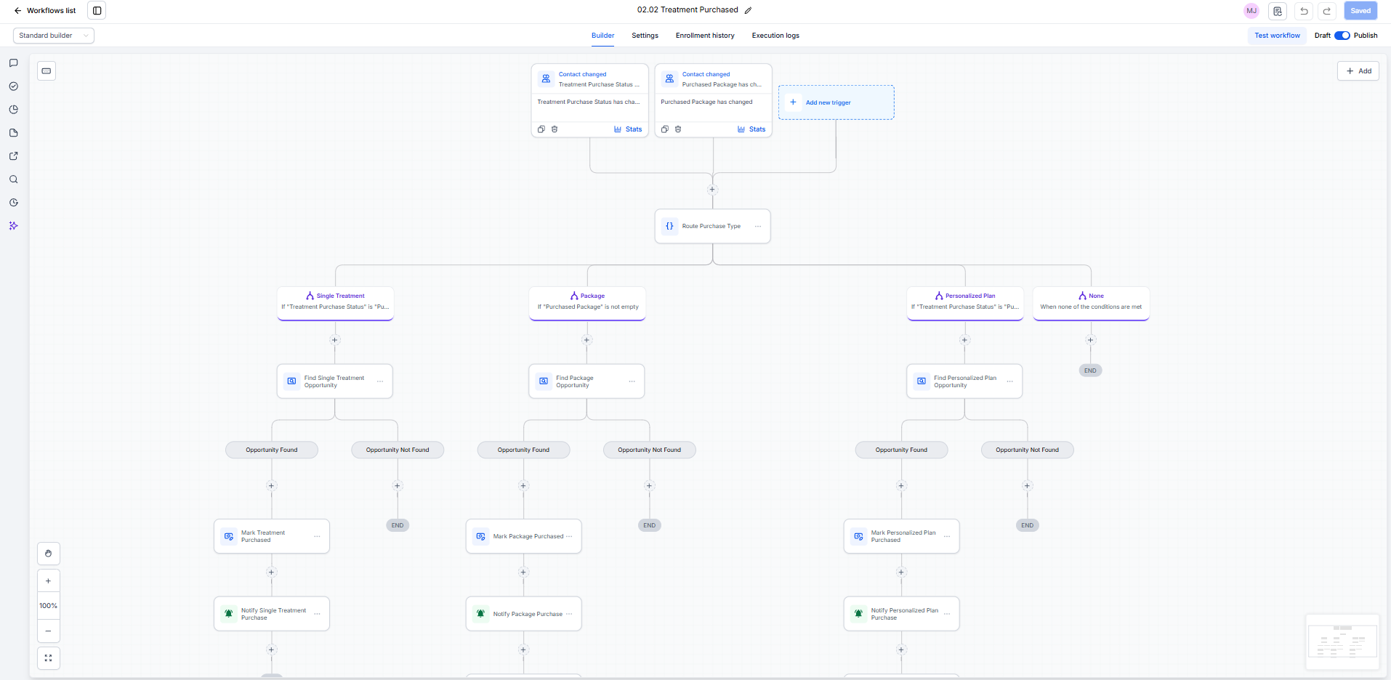Zoom out on the canvas
This screenshot has width=1391, height=680.
point(48,631)
